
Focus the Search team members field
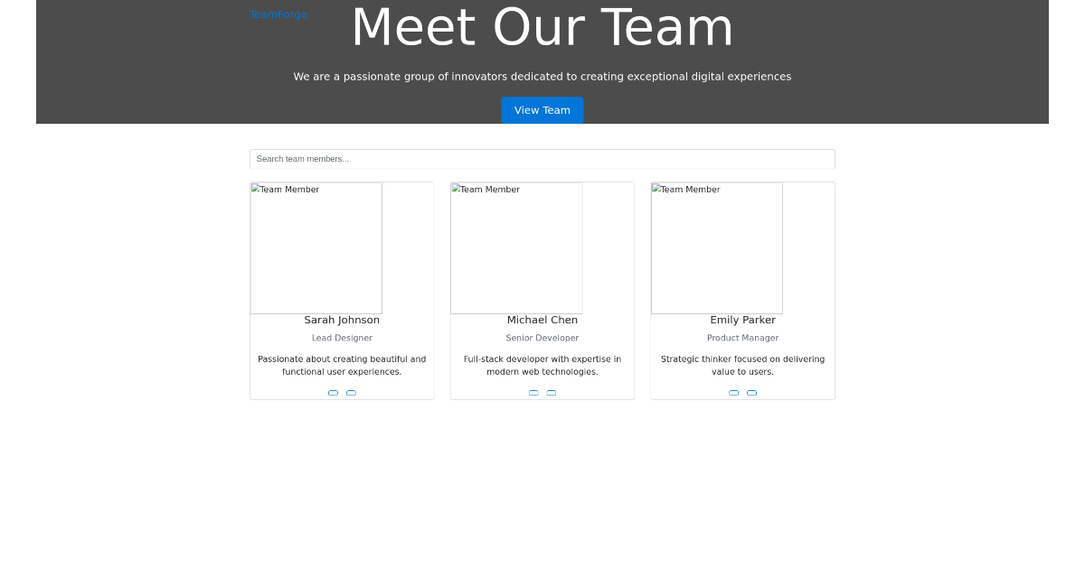pos(542,159)
